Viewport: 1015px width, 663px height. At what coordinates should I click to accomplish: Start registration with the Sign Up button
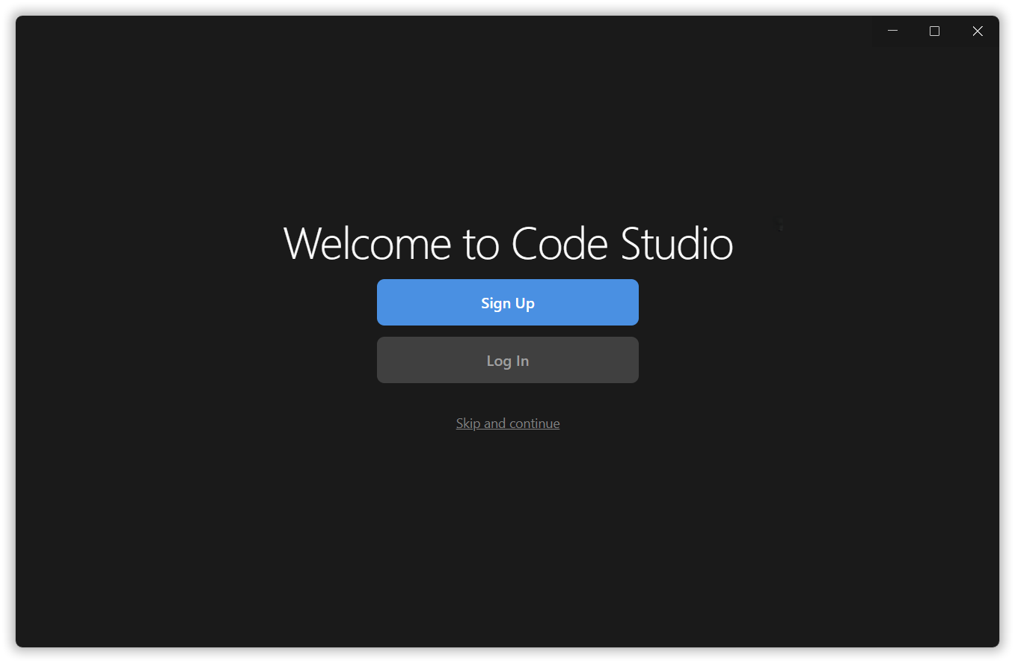(507, 302)
